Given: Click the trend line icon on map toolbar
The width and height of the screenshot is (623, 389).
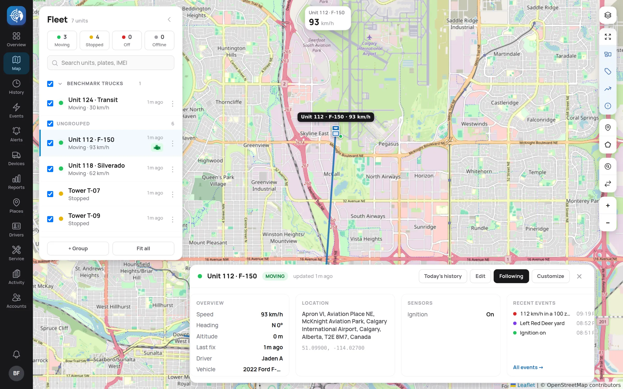Looking at the screenshot, I should 607,89.
